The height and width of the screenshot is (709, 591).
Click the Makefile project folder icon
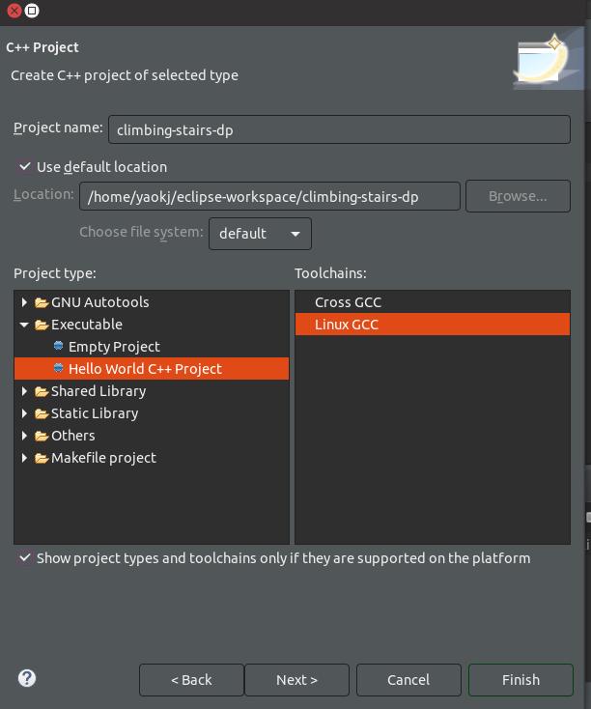coord(42,458)
